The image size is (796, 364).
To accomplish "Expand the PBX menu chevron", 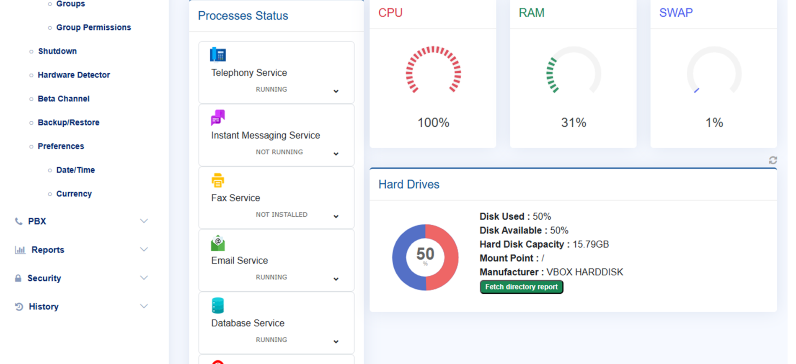I will (144, 221).
